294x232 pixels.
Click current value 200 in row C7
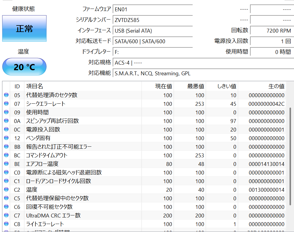click(x=168, y=216)
